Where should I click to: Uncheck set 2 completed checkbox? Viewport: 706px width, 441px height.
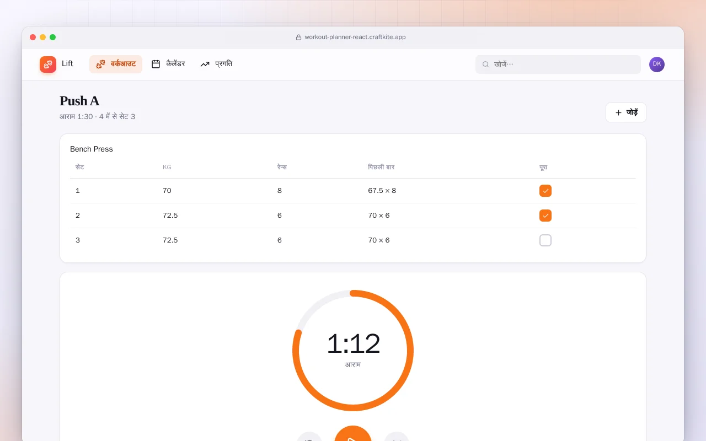coord(545,216)
